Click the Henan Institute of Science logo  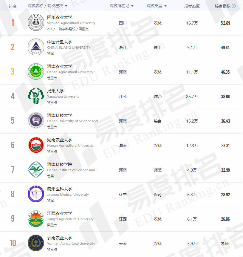tap(36, 170)
